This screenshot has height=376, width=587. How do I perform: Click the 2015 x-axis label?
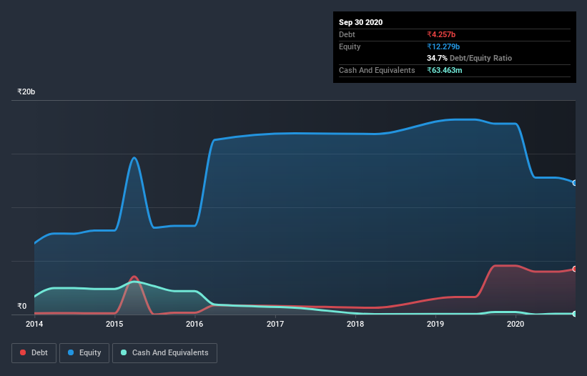(x=114, y=324)
